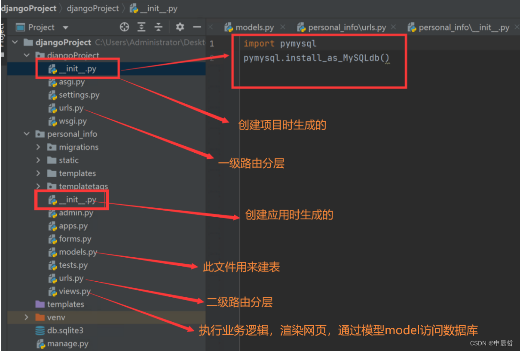The width and height of the screenshot is (520, 351).
Task: Click the Python file icon on the models.py tab
Action: [x=228, y=27]
